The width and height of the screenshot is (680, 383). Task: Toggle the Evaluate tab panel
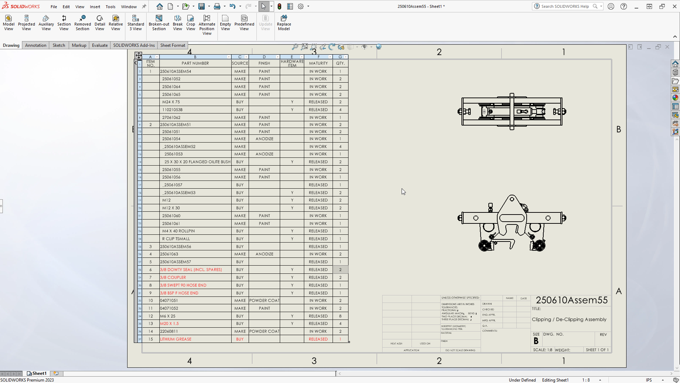click(x=100, y=45)
